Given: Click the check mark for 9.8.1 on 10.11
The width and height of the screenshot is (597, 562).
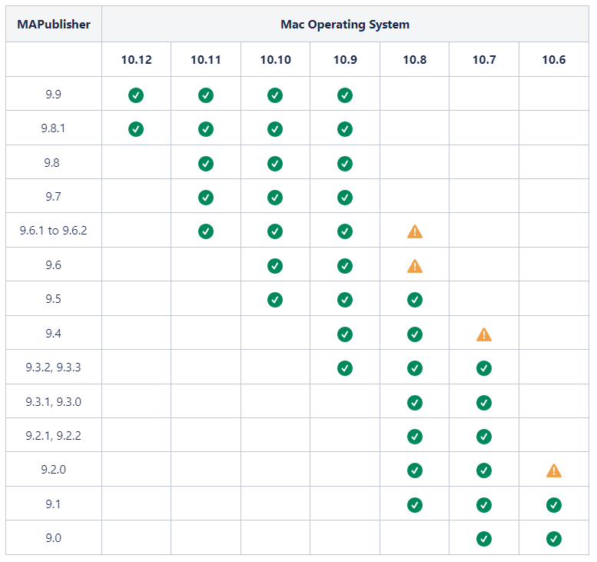Looking at the screenshot, I should [206, 129].
